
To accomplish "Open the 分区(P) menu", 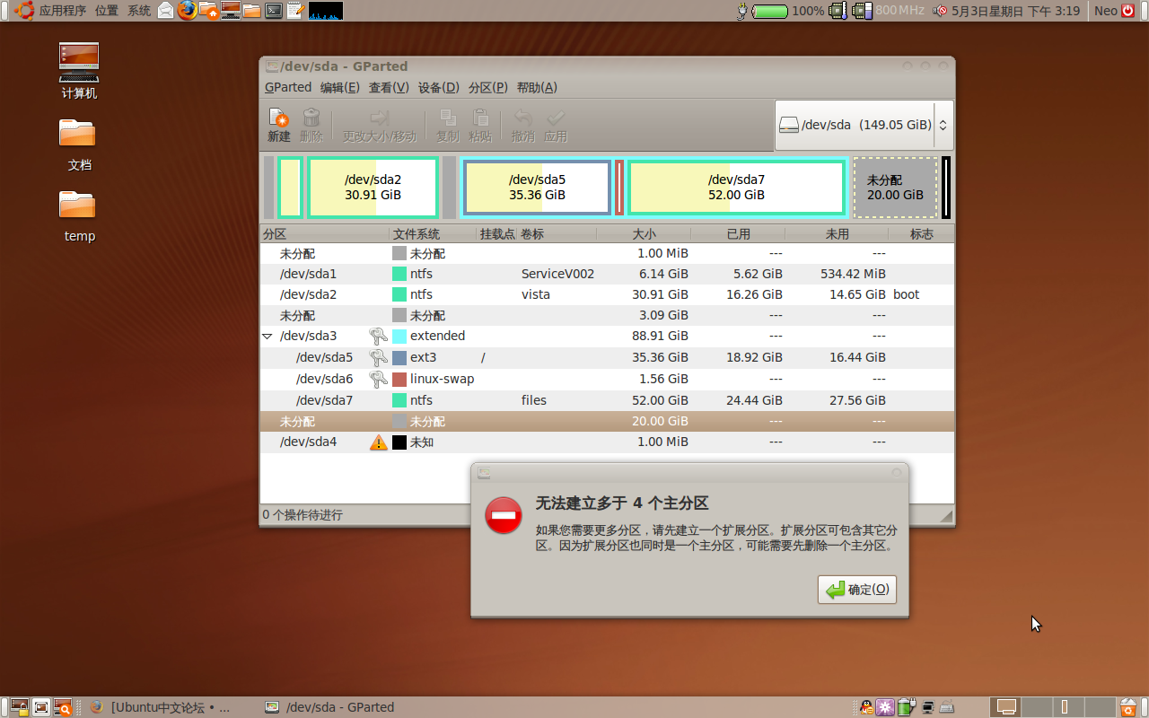I will click(488, 87).
